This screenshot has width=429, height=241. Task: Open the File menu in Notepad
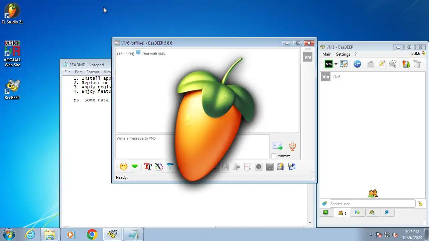pos(67,72)
